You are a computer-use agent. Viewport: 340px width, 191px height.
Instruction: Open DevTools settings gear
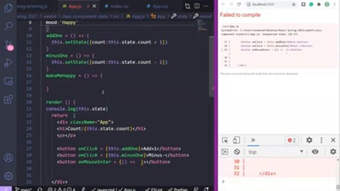(309, 140)
